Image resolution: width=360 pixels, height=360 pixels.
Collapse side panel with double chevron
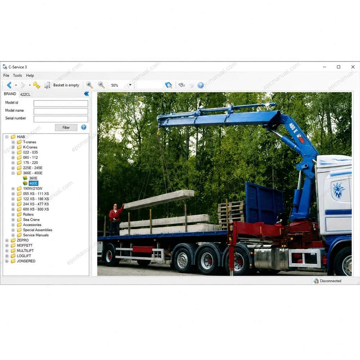pyautogui.click(x=86, y=94)
